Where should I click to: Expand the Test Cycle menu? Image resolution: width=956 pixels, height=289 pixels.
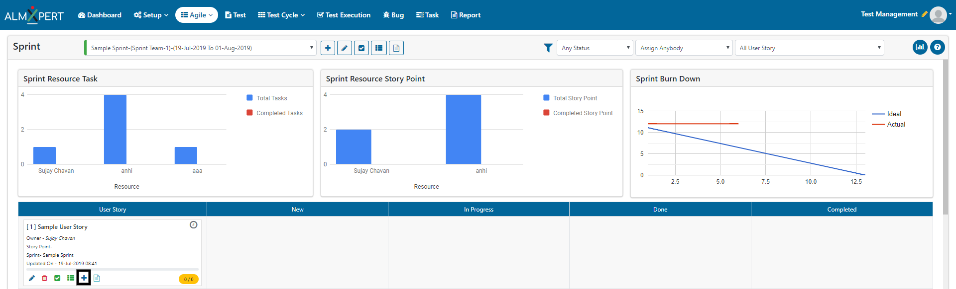tap(281, 15)
